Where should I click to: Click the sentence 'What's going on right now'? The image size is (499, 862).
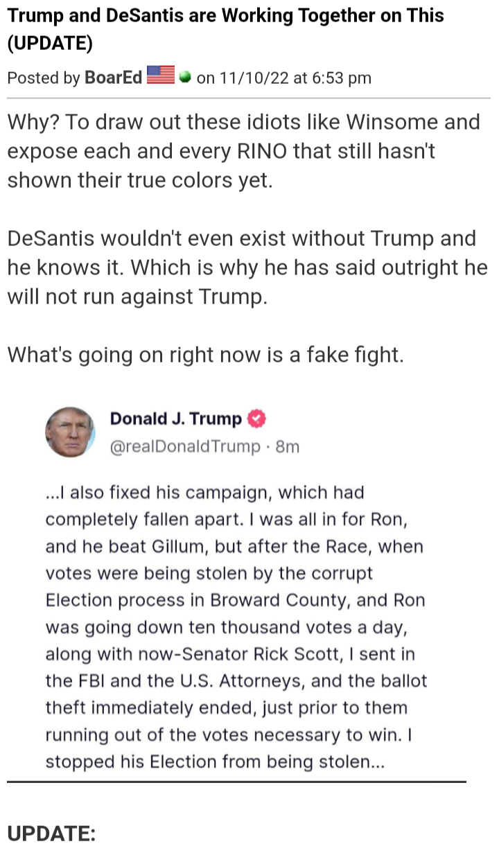coord(205,355)
